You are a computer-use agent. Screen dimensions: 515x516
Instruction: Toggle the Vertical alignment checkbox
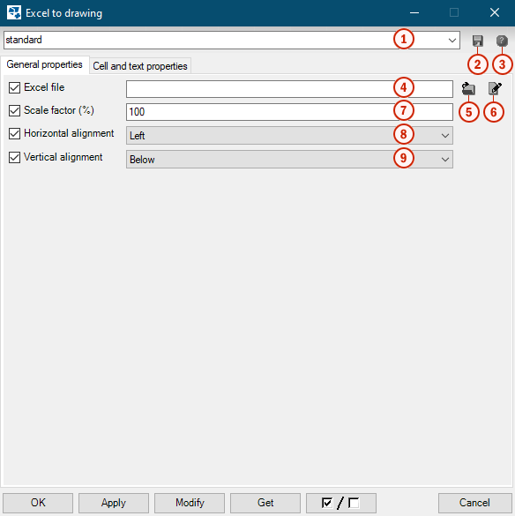pyautogui.click(x=14, y=157)
